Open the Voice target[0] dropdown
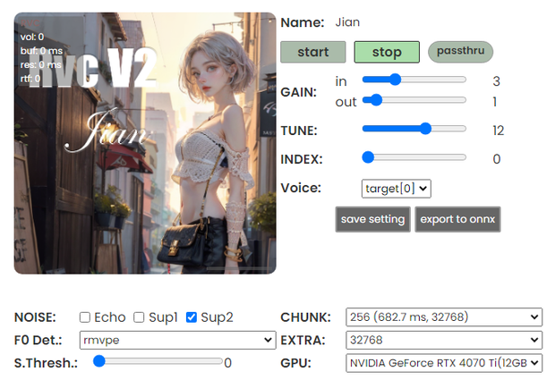The width and height of the screenshot is (555, 388). coord(396,189)
